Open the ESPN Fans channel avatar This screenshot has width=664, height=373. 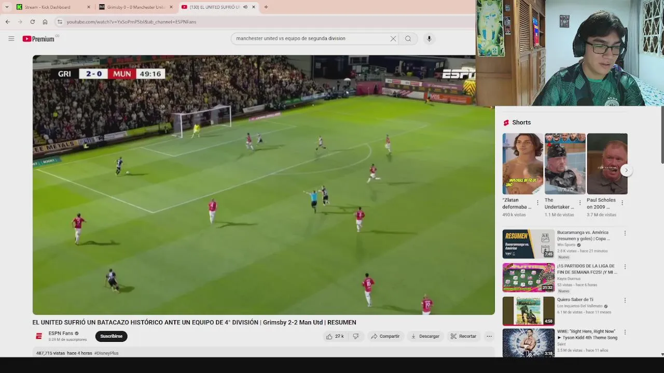click(38, 336)
